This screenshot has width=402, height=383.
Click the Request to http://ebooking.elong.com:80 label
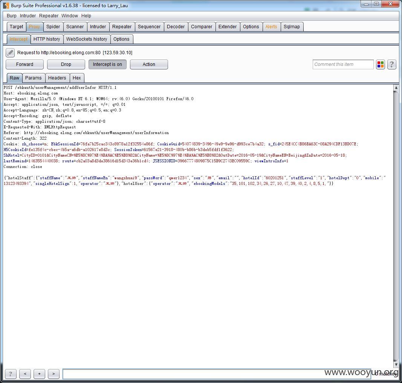75,53
